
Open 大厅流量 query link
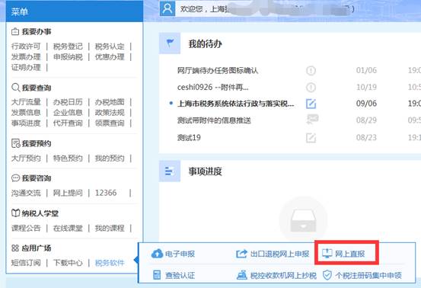[x=26, y=102]
